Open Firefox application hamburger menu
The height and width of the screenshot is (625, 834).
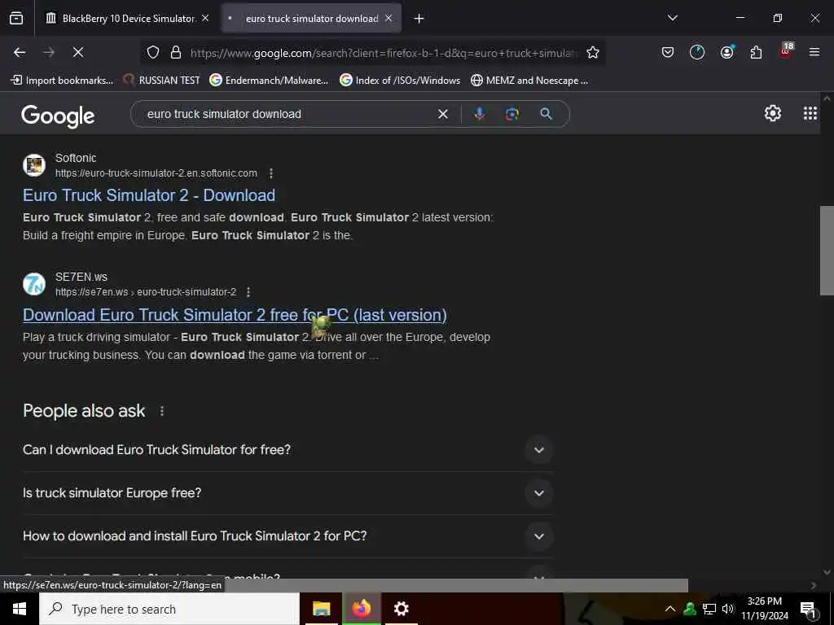pos(814,52)
